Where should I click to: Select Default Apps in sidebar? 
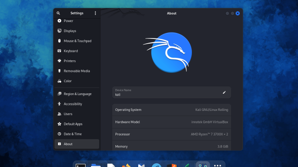click(x=77, y=124)
